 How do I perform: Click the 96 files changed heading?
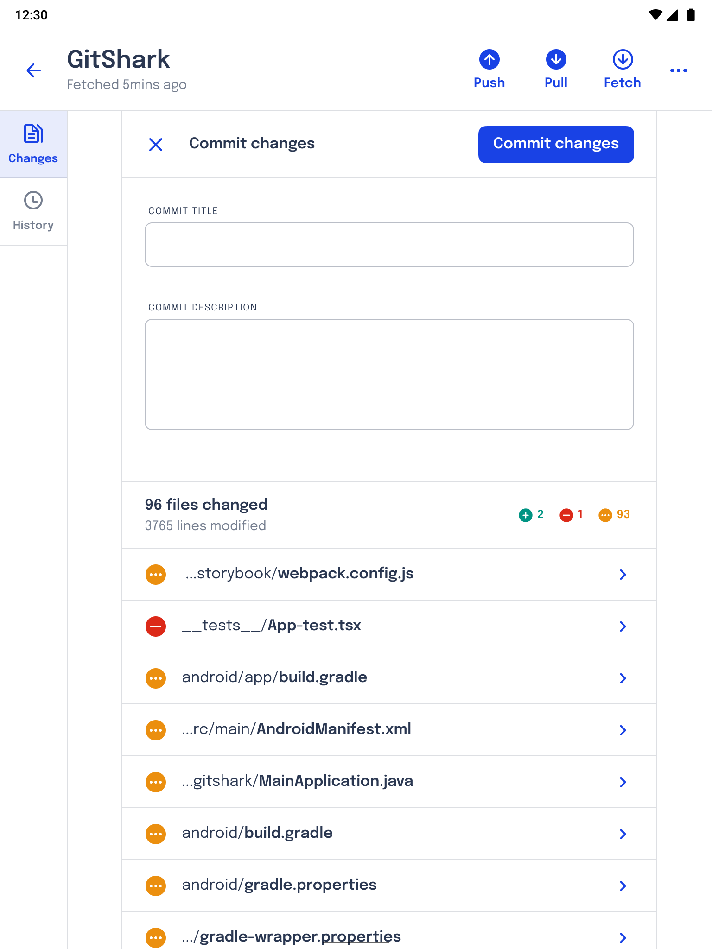pyautogui.click(x=206, y=504)
